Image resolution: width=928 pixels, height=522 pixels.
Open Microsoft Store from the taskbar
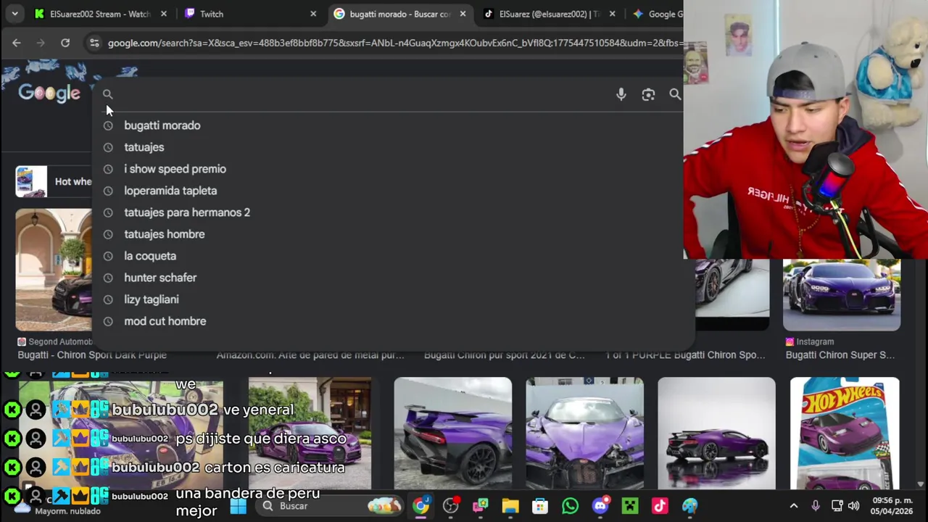540,506
